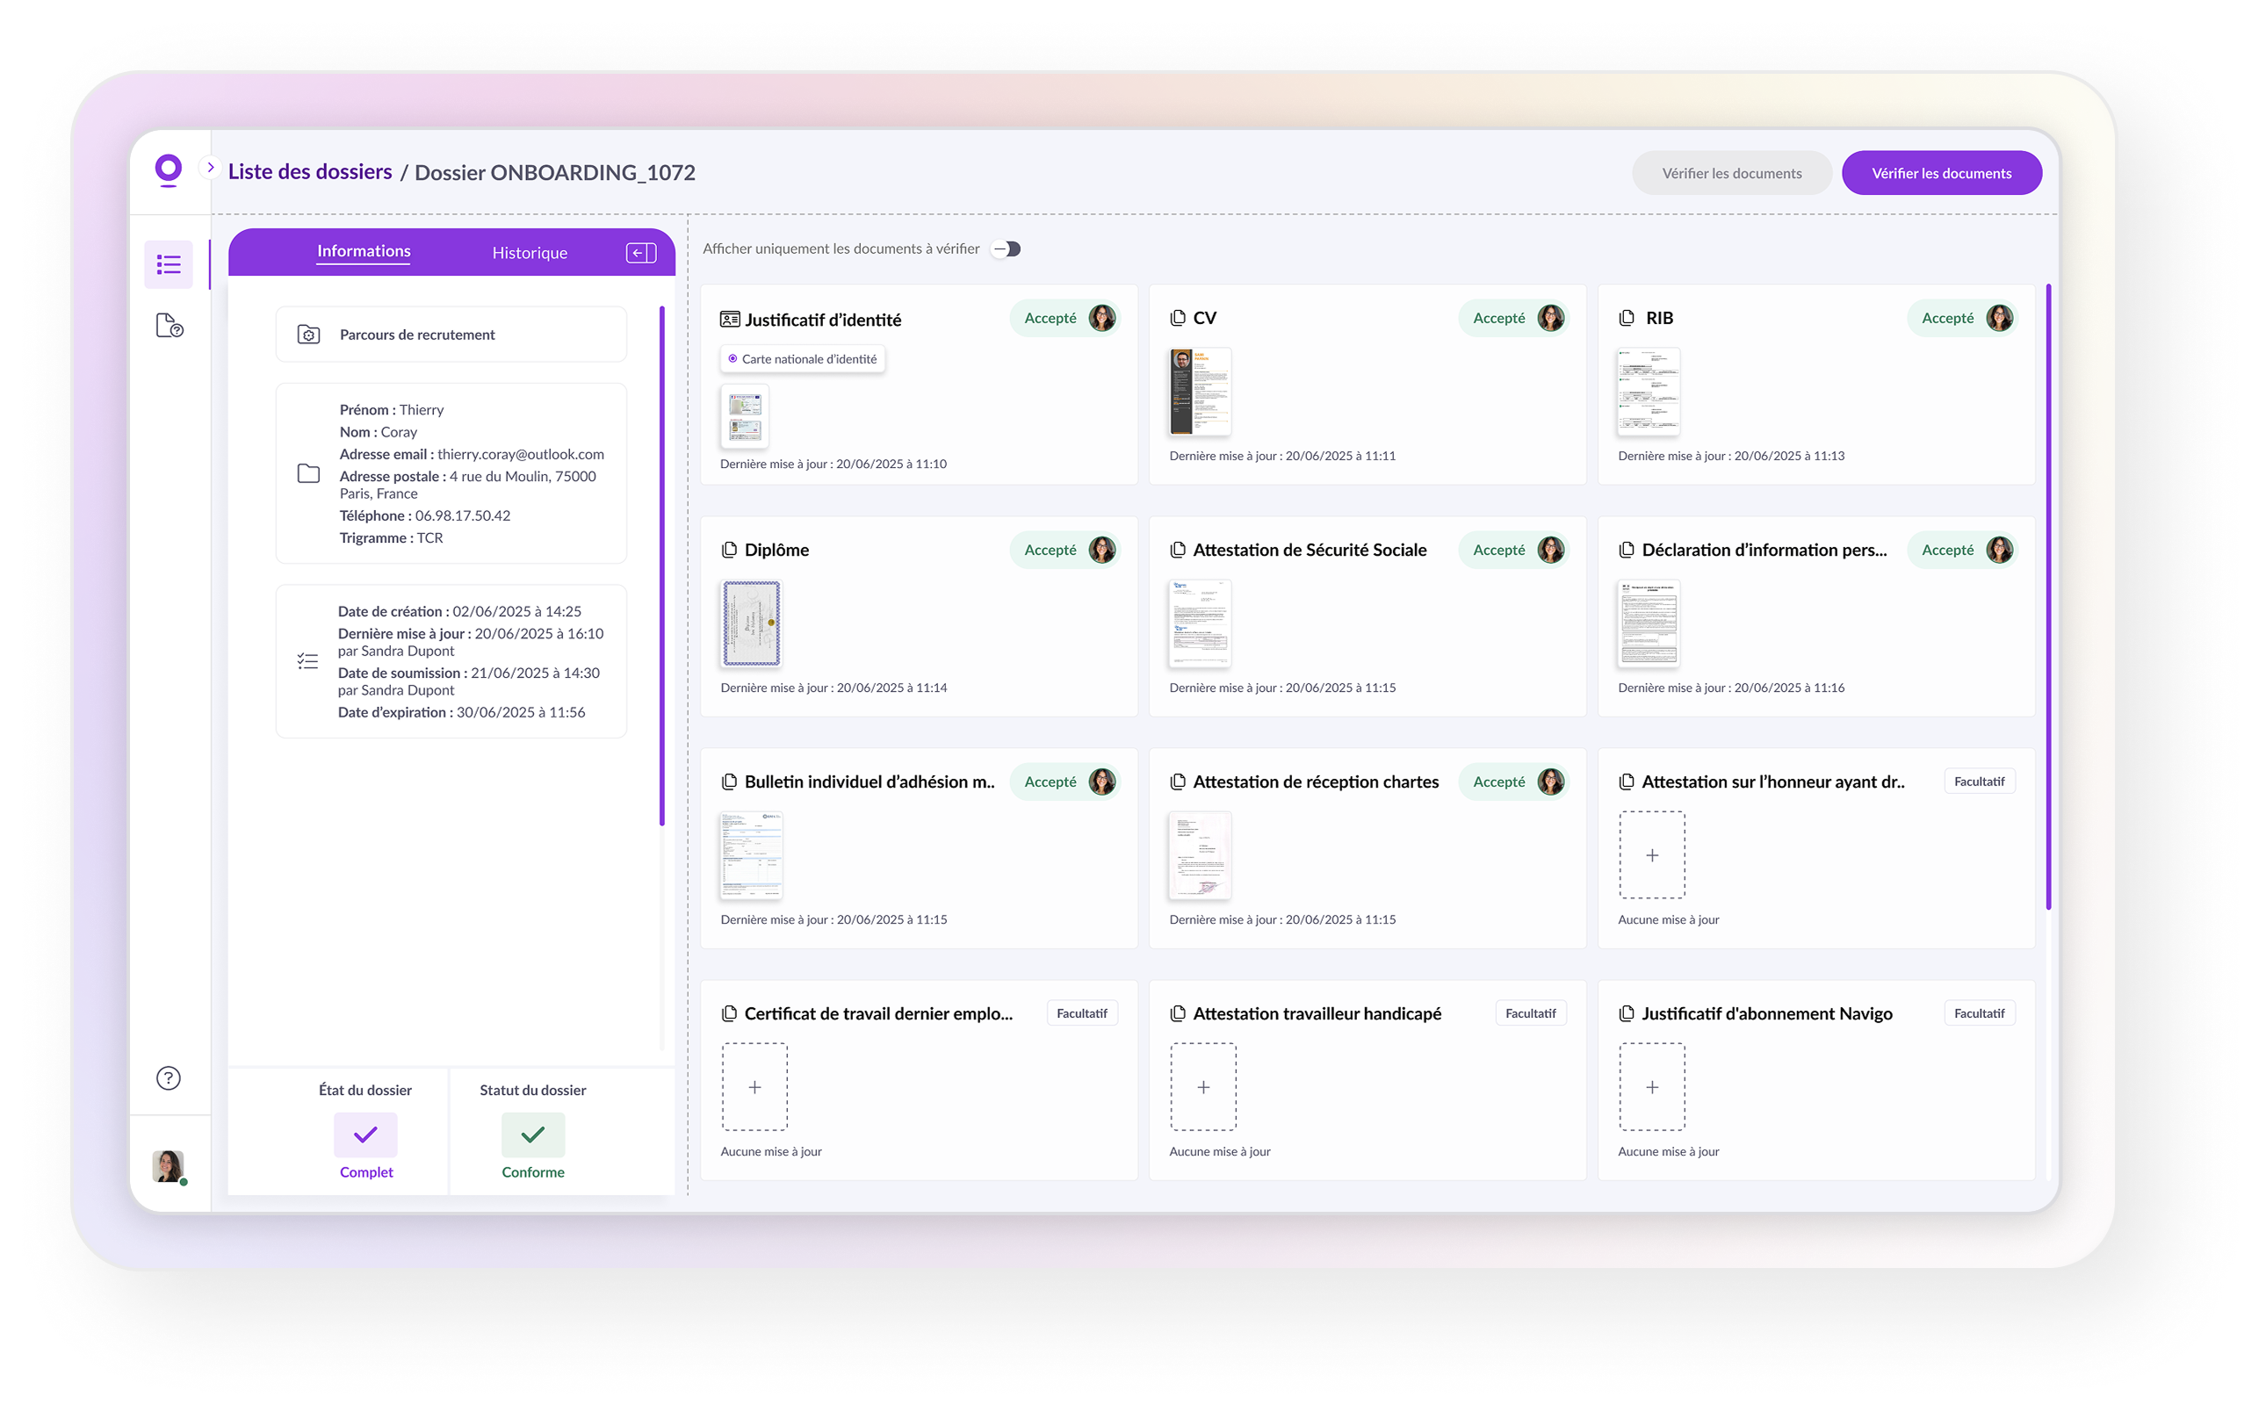Viewport: 2259px width, 1412px height.
Task: Click reviewer avatar on Déclaration d'information card
Action: tap(1998, 550)
